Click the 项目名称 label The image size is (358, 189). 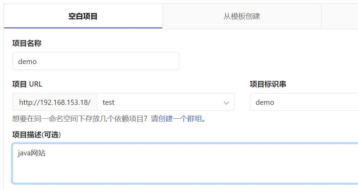(x=27, y=43)
